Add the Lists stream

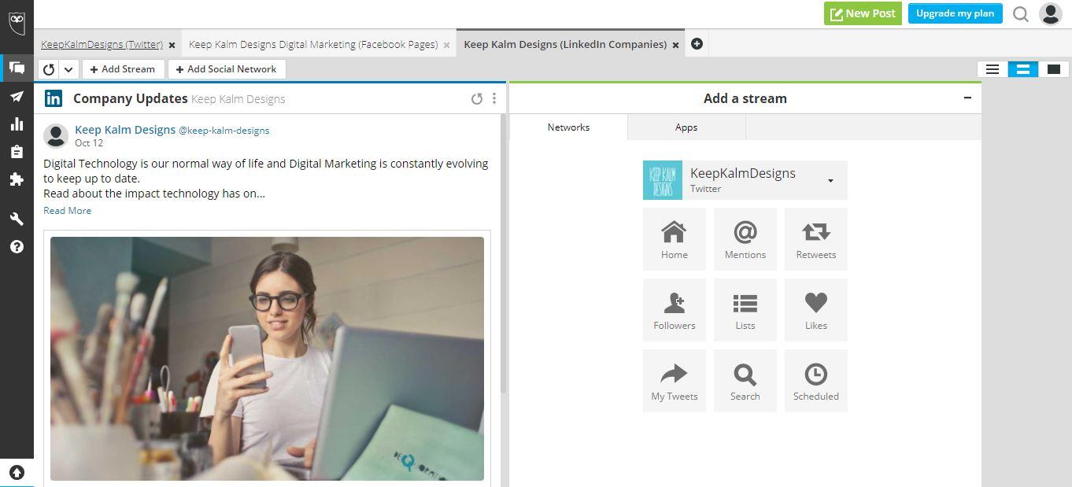click(745, 310)
